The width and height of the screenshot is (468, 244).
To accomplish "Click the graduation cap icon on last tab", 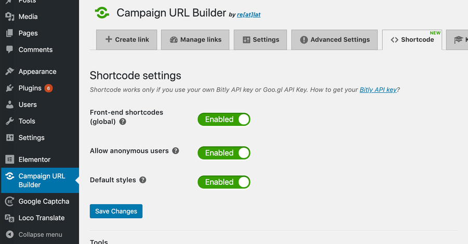I will [458, 39].
